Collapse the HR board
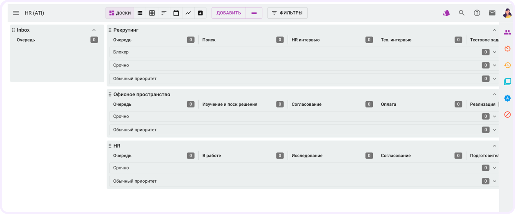 494,146
